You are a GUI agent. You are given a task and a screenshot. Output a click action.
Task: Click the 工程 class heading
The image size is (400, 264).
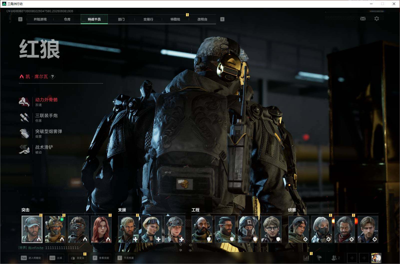coord(196,210)
